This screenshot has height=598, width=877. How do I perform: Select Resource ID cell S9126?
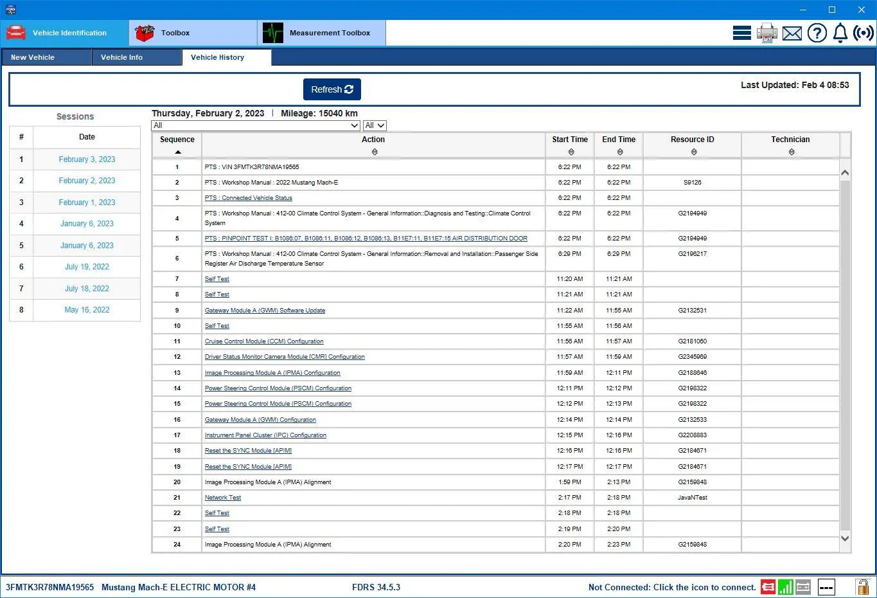tap(692, 183)
